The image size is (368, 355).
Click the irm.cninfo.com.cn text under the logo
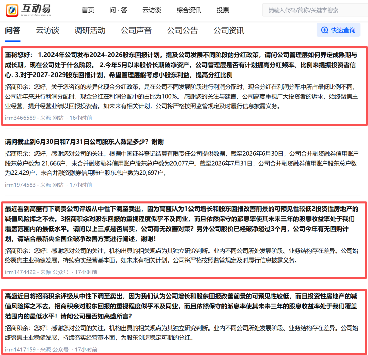[36, 15]
